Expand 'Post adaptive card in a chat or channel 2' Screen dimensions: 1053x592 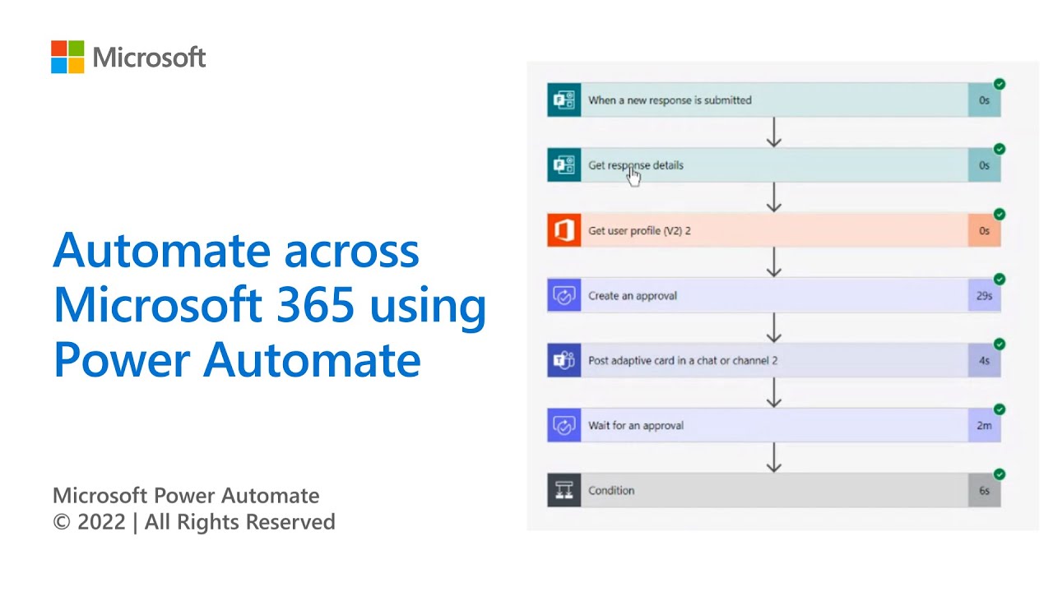pos(774,360)
